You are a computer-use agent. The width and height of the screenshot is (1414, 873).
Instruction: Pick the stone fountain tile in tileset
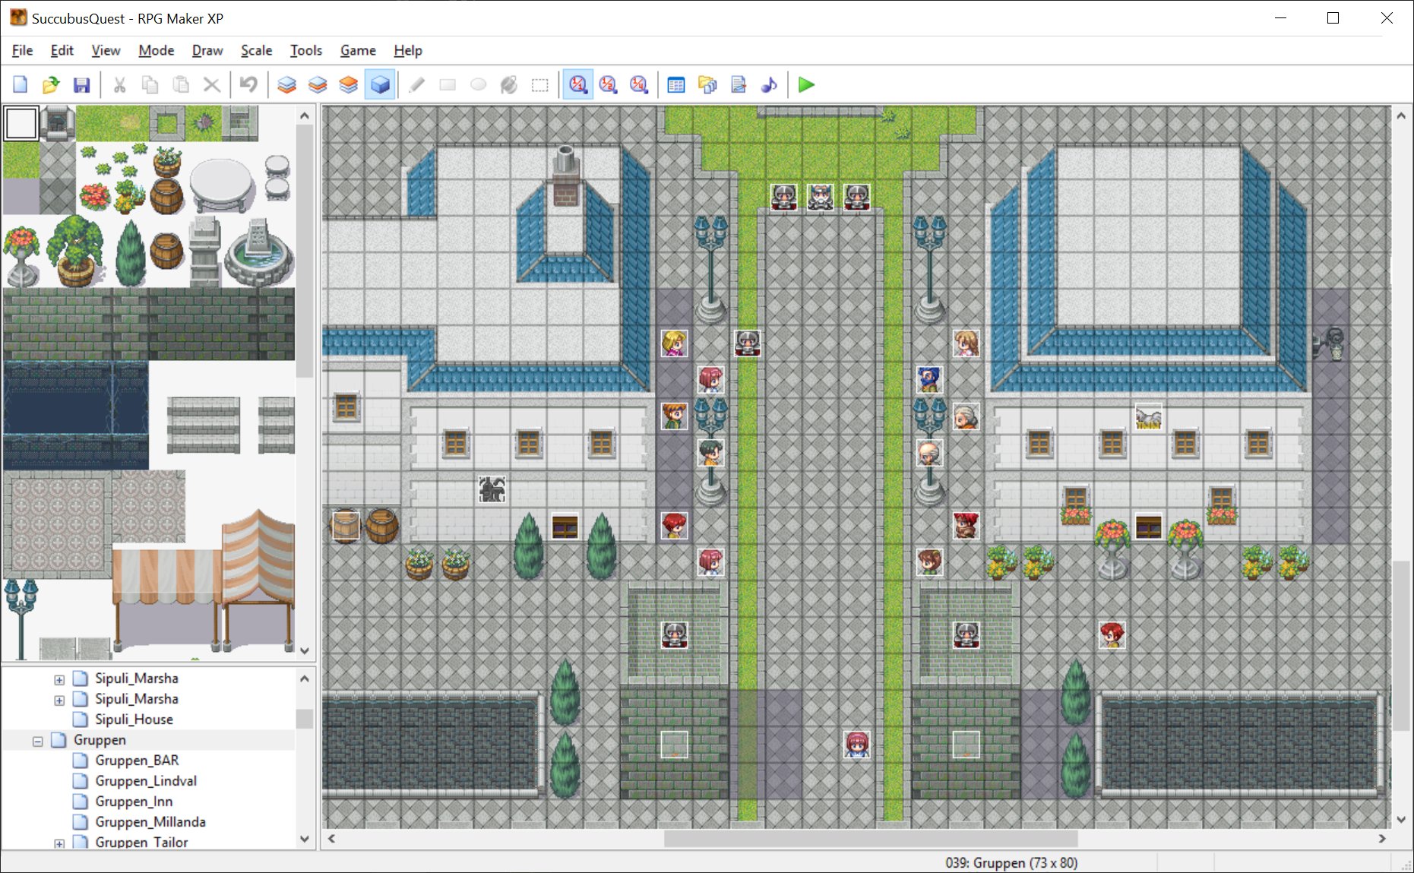[258, 251]
